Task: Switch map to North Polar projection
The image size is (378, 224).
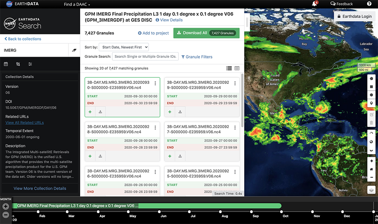Action: point(371,134)
